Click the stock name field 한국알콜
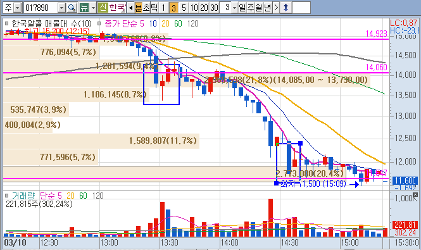This screenshot has height=250, width=421. [x=117, y=8]
